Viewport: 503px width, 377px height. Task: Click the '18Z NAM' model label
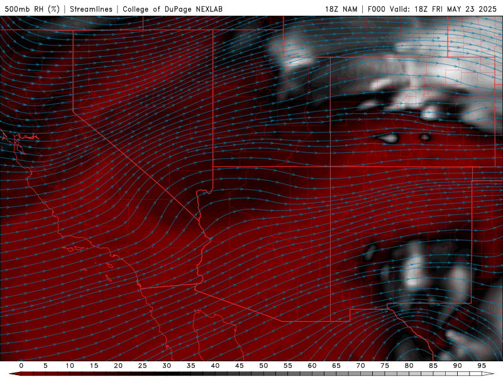[341, 9]
